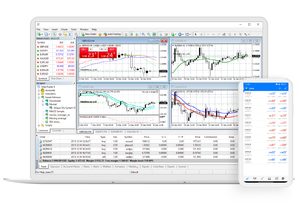
Task: Open the Tools menu
Action: coord(74,30)
